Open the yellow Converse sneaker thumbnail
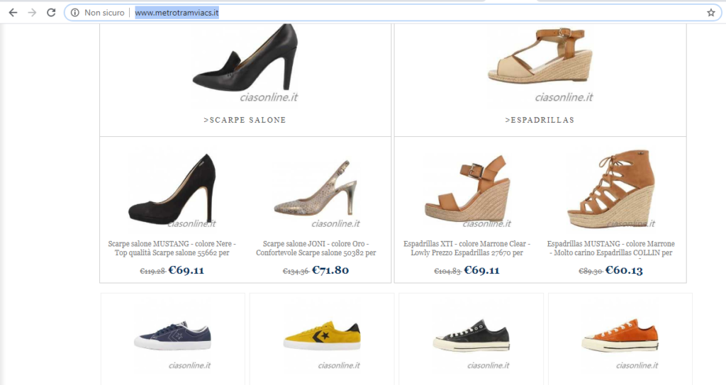726x385 pixels. (322, 335)
